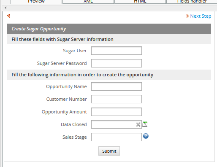Click the 'Opportunity Amount' label
The height and width of the screenshot is (167, 217).
[x=64, y=112]
